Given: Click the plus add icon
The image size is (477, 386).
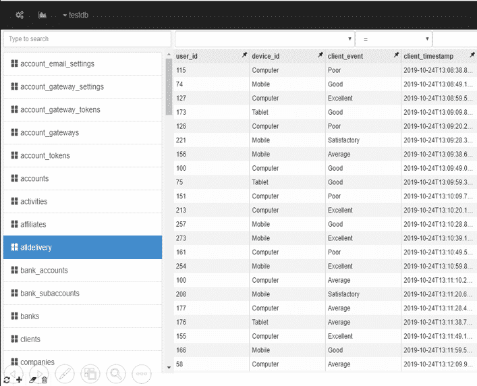Looking at the screenshot, I should coord(19,380).
